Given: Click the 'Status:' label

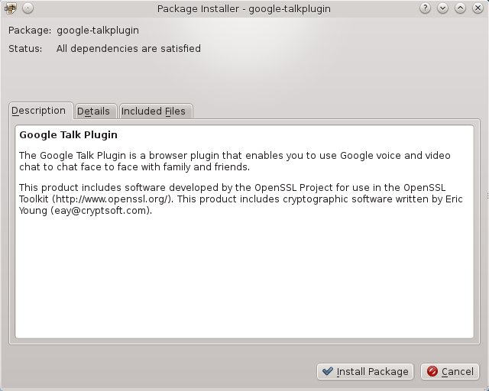Looking at the screenshot, I should pos(25,49).
